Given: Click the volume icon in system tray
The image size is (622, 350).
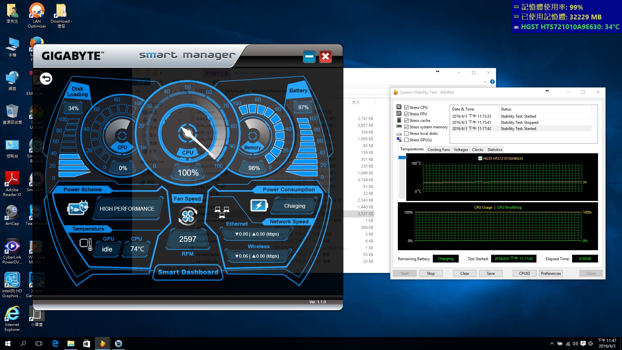Looking at the screenshot, I should click(575, 344).
